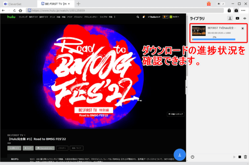
Task: Open 国内ドラマ category
Action: click(44, 17)
